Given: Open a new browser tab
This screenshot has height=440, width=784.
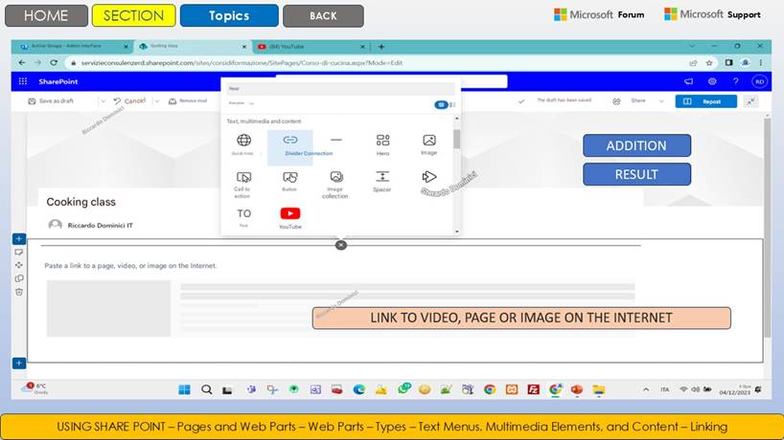Looking at the screenshot, I should click(381, 47).
